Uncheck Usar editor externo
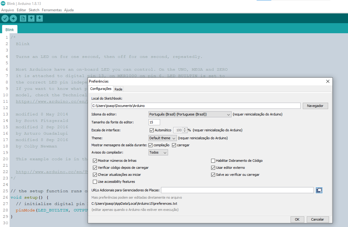The width and height of the screenshot is (348, 227). tap(213, 168)
